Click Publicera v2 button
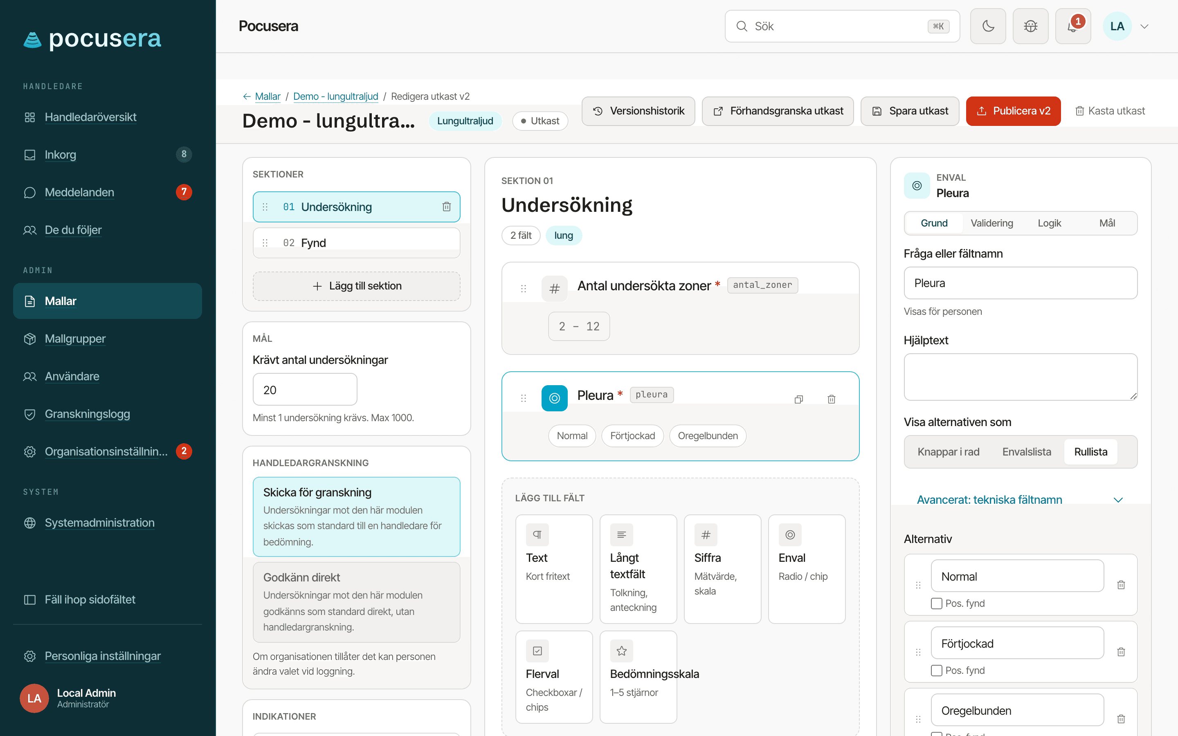 click(x=1013, y=111)
